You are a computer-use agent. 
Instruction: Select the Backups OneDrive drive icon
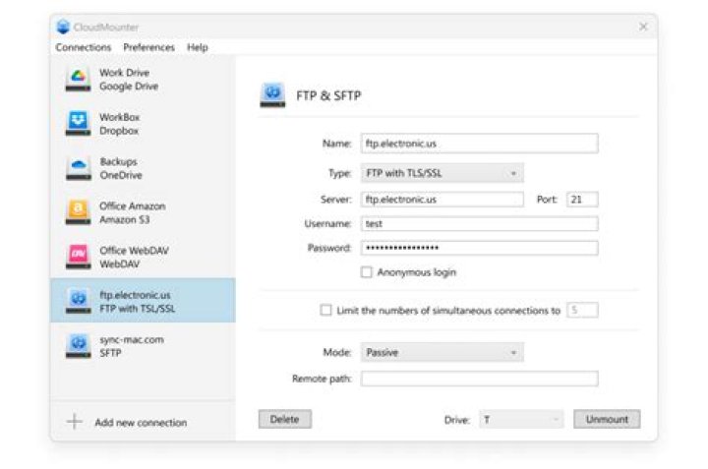coord(78,168)
